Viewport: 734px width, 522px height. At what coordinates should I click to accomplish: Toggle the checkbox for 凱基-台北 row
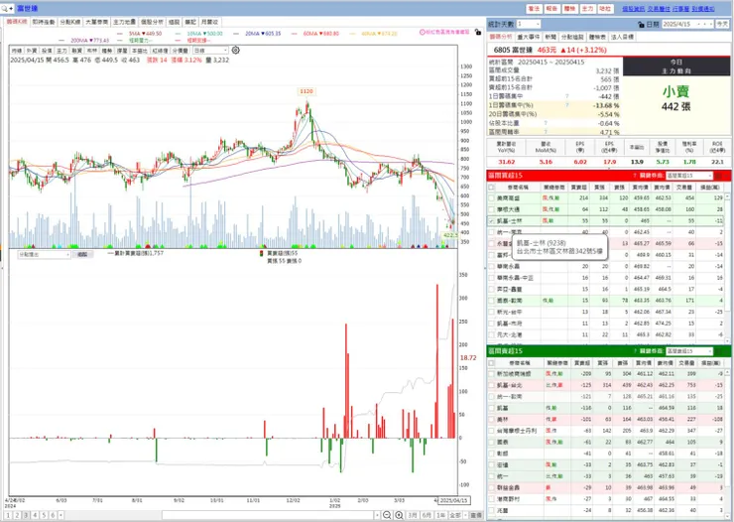(491, 385)
